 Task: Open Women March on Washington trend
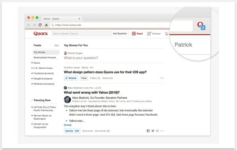[x=43, y=117]
